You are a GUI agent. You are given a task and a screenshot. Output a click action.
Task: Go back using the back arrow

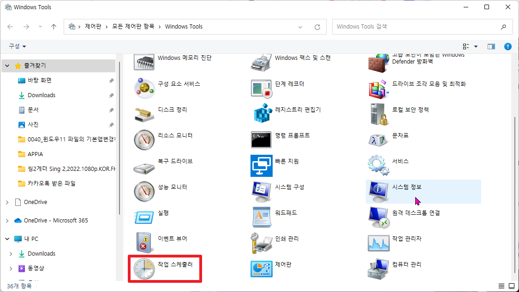pyautogui.click(x=10, y=27)
